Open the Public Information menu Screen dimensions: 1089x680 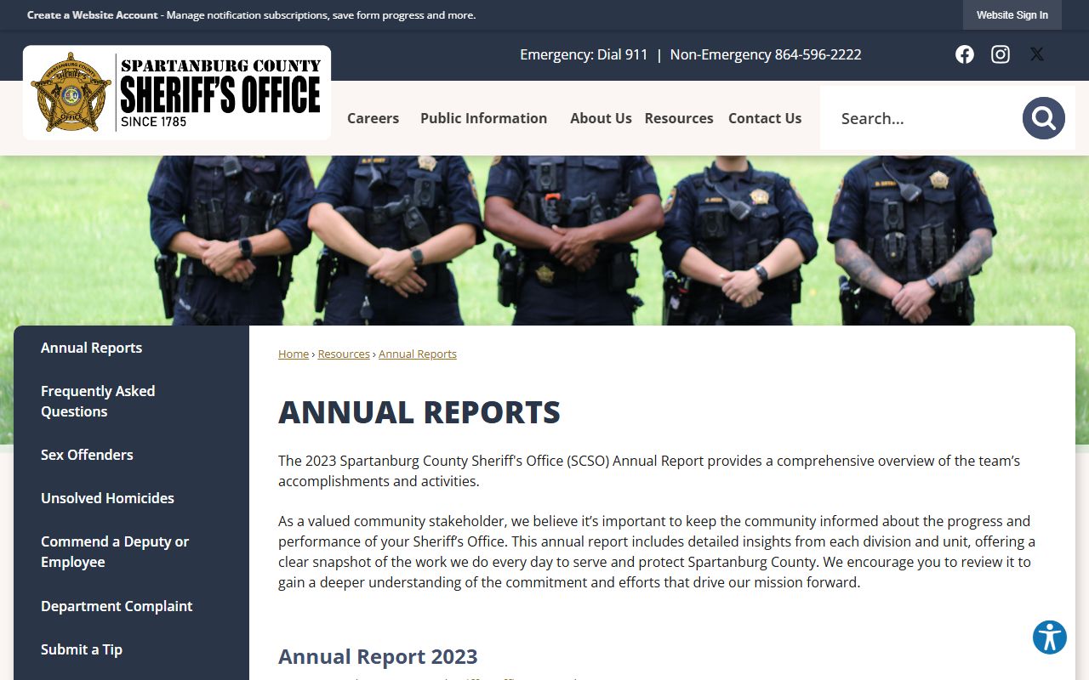[483, 118]
